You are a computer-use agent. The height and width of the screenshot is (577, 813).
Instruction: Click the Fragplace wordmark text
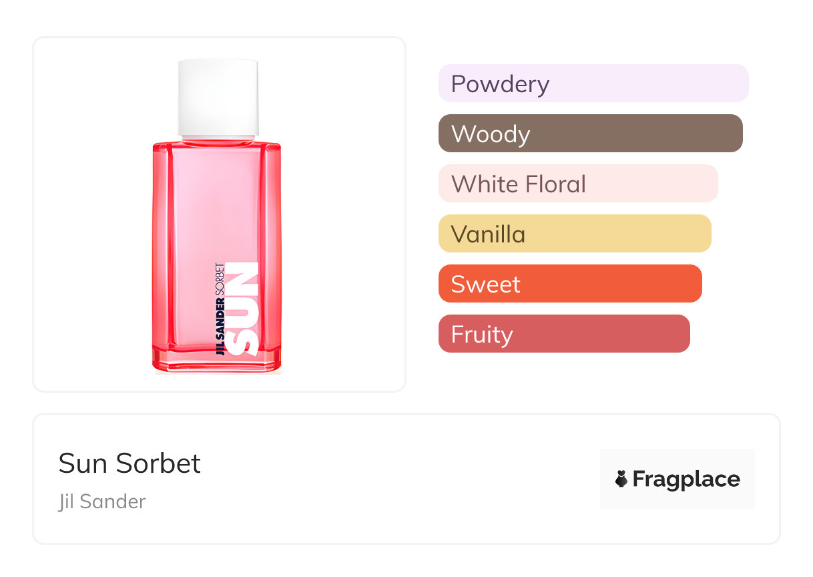pyautogui.click(x=686, y=479)
